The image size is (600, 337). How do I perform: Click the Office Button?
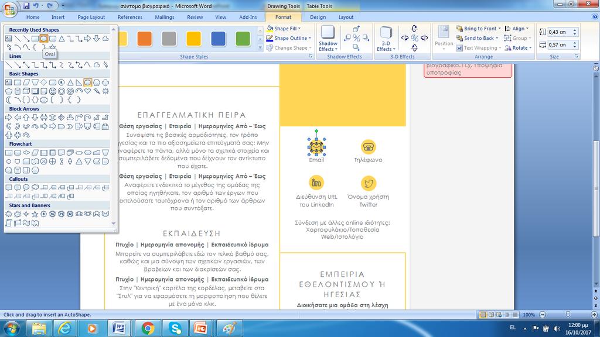click(9, 9)
